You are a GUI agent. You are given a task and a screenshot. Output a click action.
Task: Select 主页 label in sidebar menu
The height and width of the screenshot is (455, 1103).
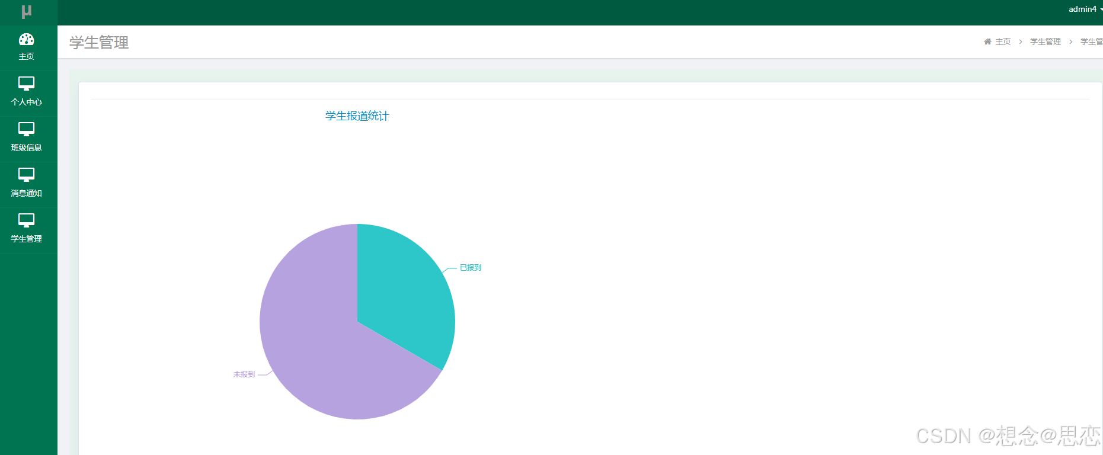coord(27,56)
